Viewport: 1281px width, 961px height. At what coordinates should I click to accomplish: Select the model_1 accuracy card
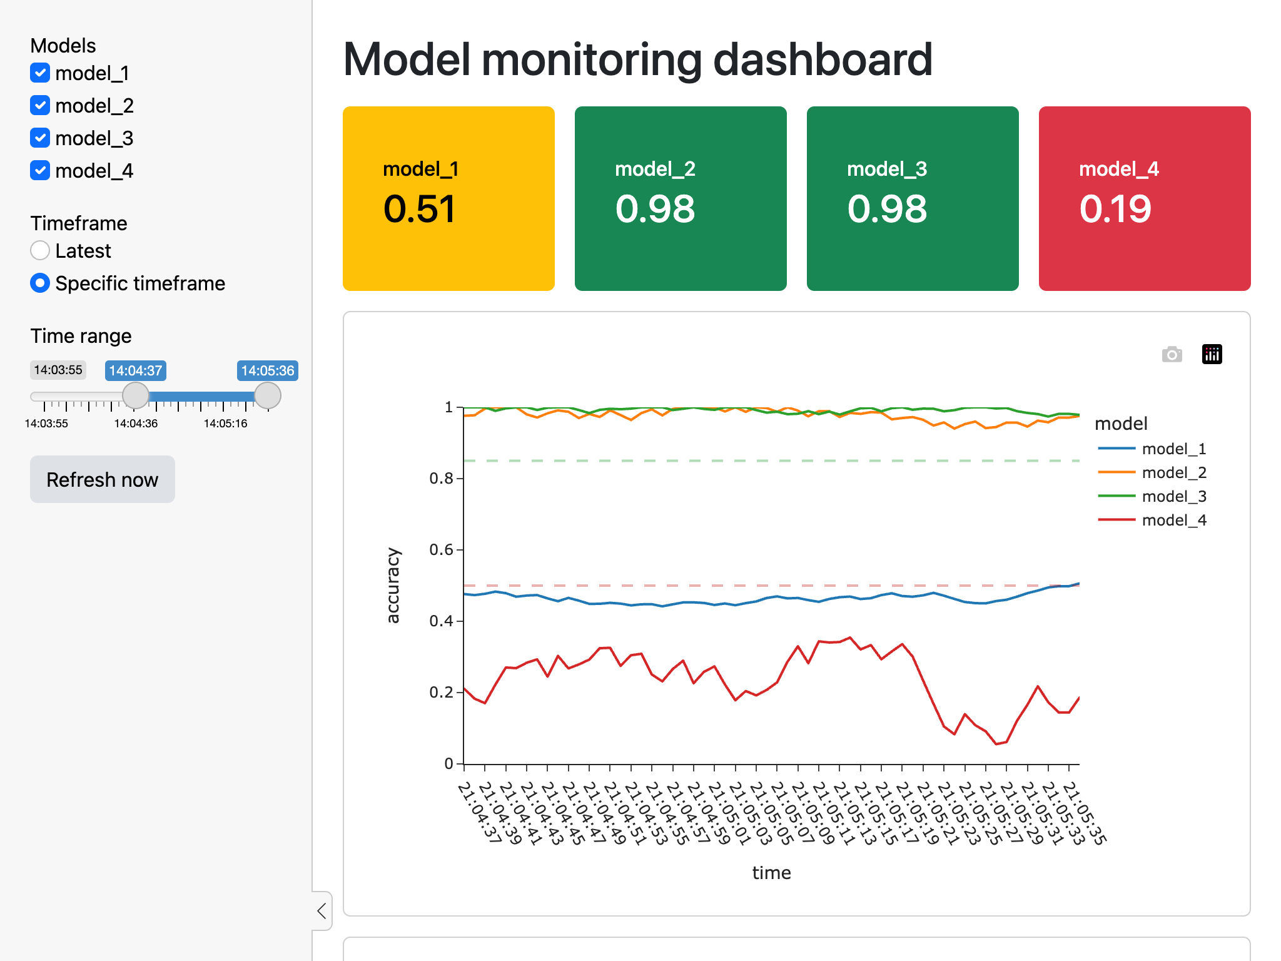coord(451,197)
